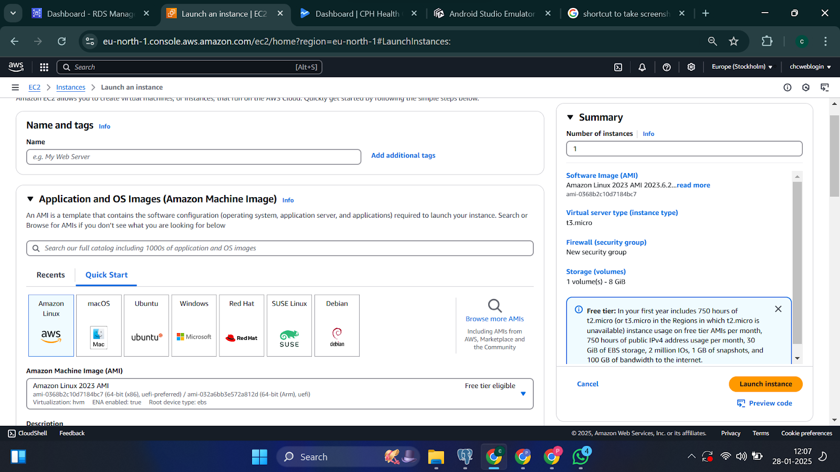This screenshot has height=472, width=840.
Task: Reload the browser page
Action: (x=62, y=41)
